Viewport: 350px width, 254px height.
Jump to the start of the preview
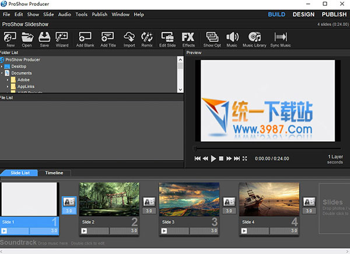click(x=197, y=158)
